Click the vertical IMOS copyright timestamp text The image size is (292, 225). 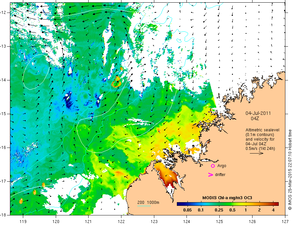pyautogui.click(x=290, y=170)
